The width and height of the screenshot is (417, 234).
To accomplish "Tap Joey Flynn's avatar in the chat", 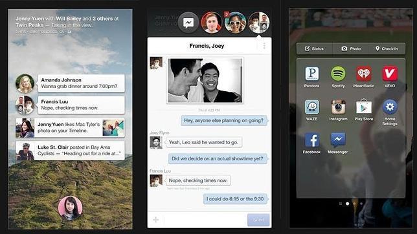I will (156, 142).
